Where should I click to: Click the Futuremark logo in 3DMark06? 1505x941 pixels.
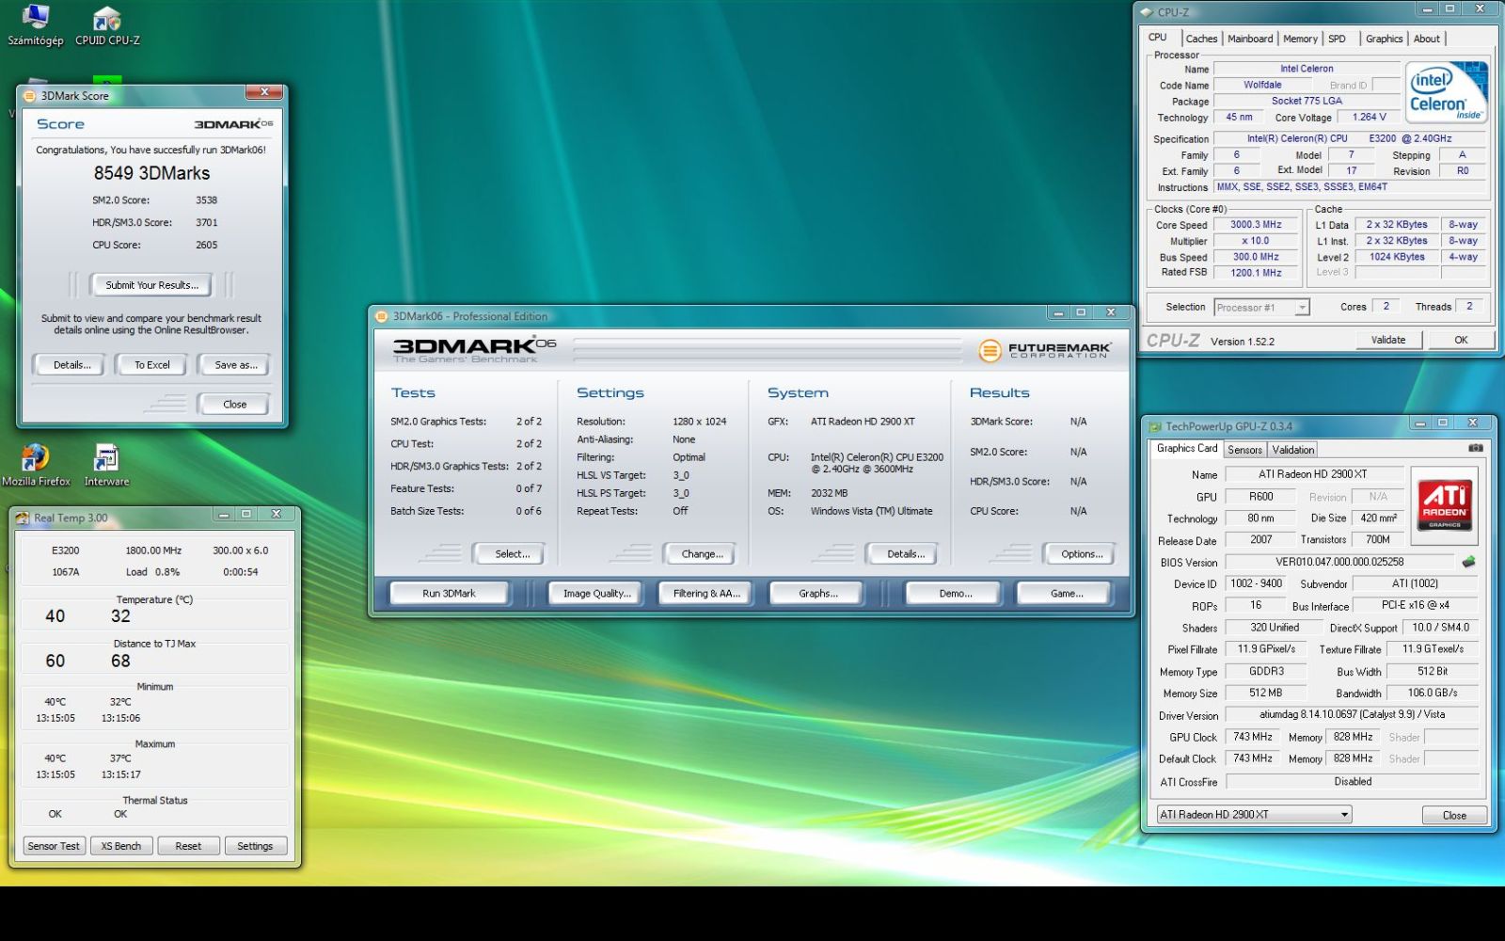[x=1045, y=350]
